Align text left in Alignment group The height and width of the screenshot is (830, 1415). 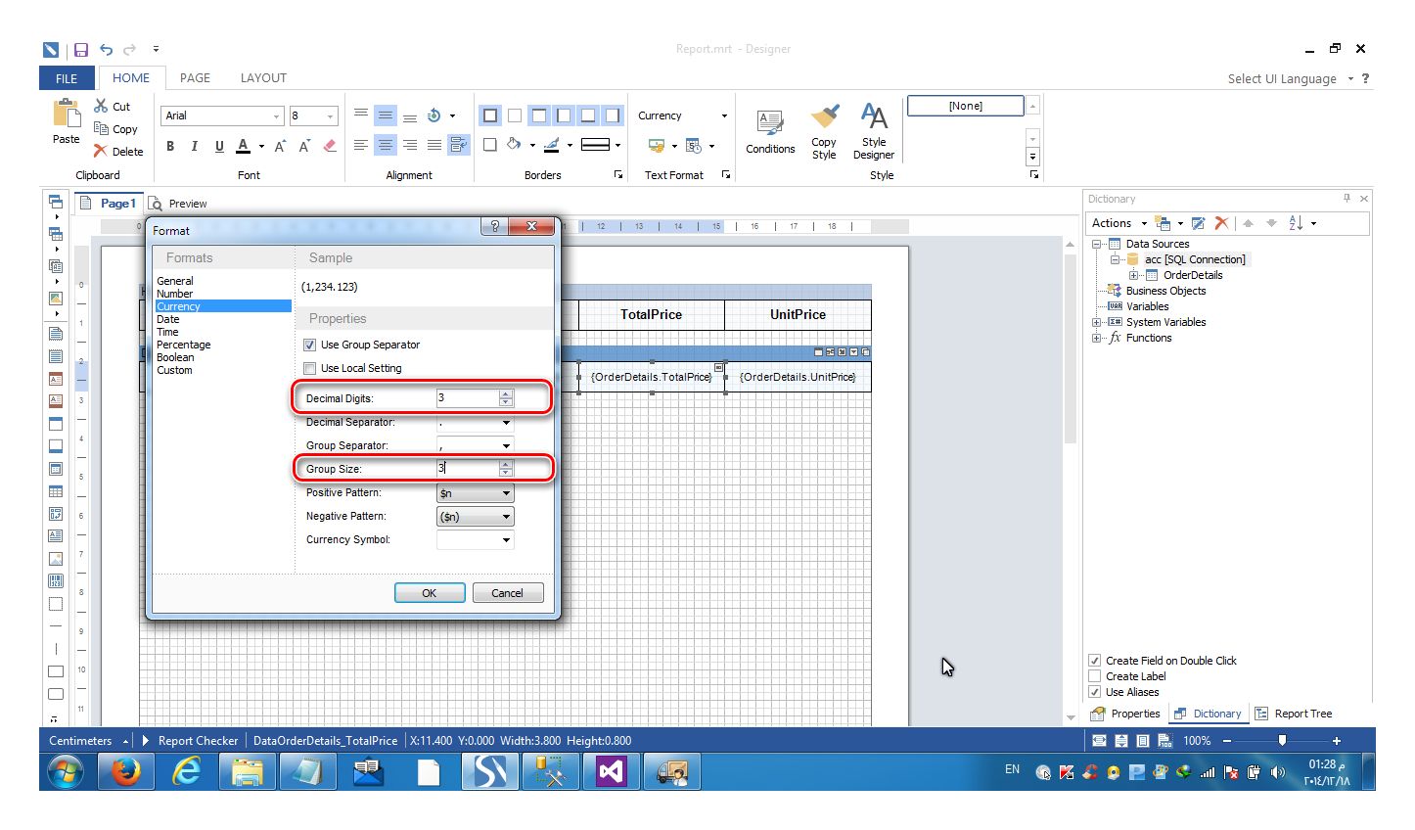coord(361,145)
